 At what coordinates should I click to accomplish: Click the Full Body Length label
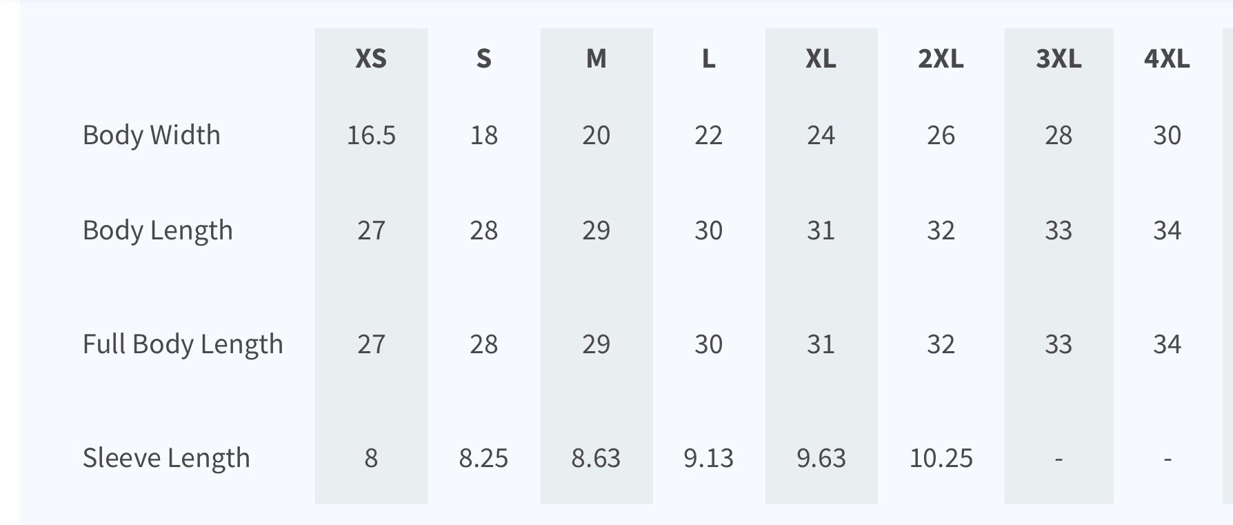pyautogui.click(x=183, y=344)
